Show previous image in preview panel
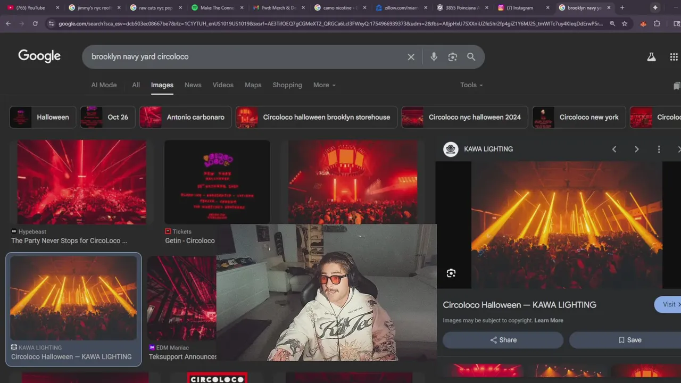This screenshot has height=383, width=681. 614,149
